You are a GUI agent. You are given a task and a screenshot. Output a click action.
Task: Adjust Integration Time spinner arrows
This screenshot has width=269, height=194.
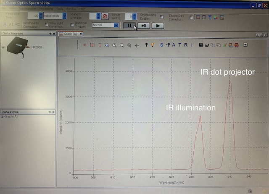41,16
